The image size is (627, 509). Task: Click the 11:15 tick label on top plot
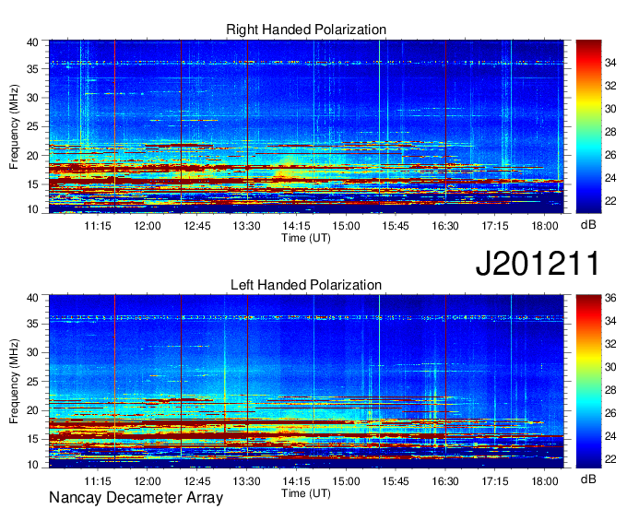pyautogui.click(x=98, y=226)
